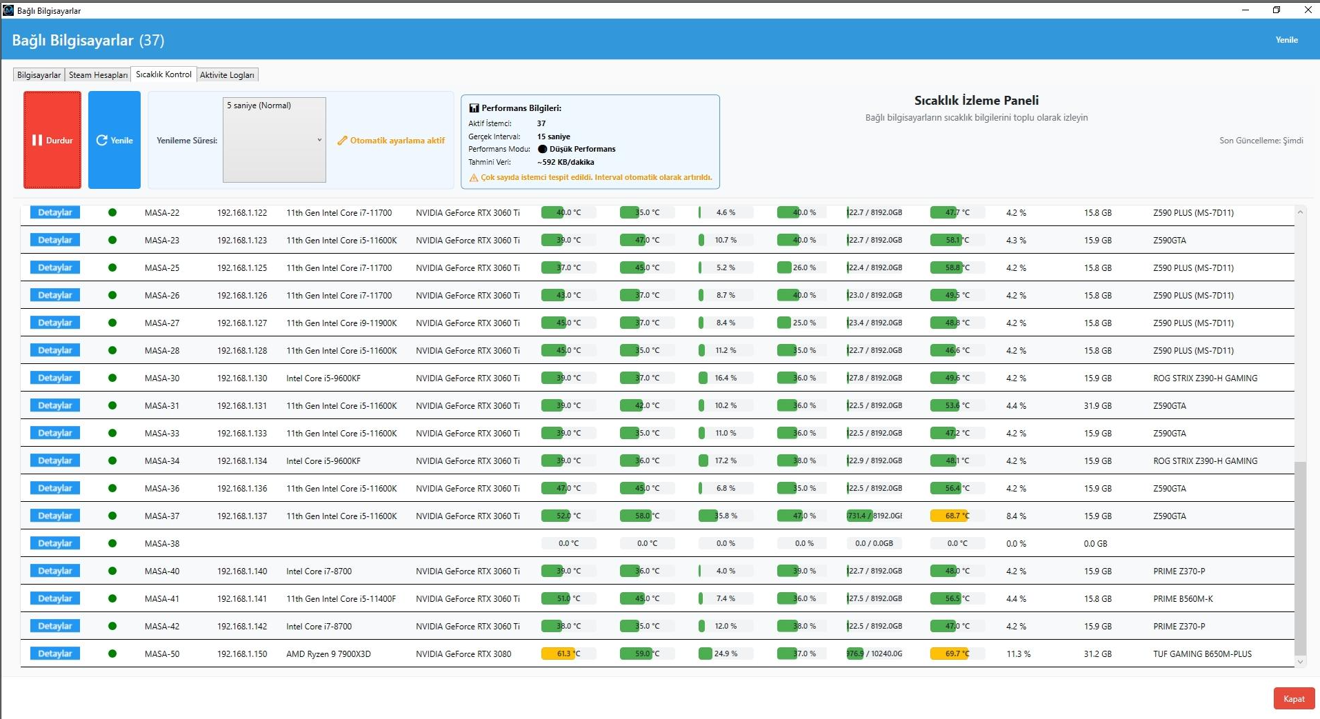Open the Yenileme Süresi dropdown
The image size is (1320, 719).
[x=274, y=140]
